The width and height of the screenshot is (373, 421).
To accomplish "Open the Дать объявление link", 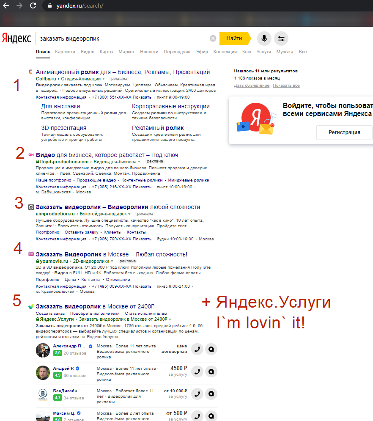I will pos(252,85).
